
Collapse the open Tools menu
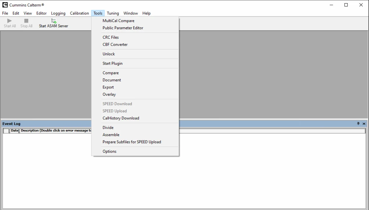point(98,13)
